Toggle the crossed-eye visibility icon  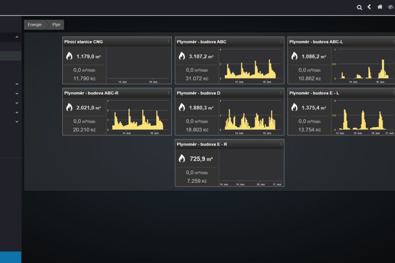tap(391, 7)
